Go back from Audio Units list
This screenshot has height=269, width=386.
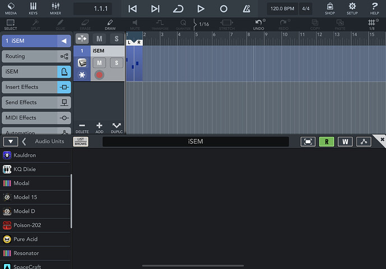pyautogui.click(x=24, y=141)
